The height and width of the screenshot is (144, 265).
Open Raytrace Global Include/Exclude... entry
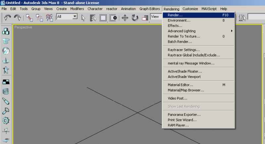tap(198, 55)
